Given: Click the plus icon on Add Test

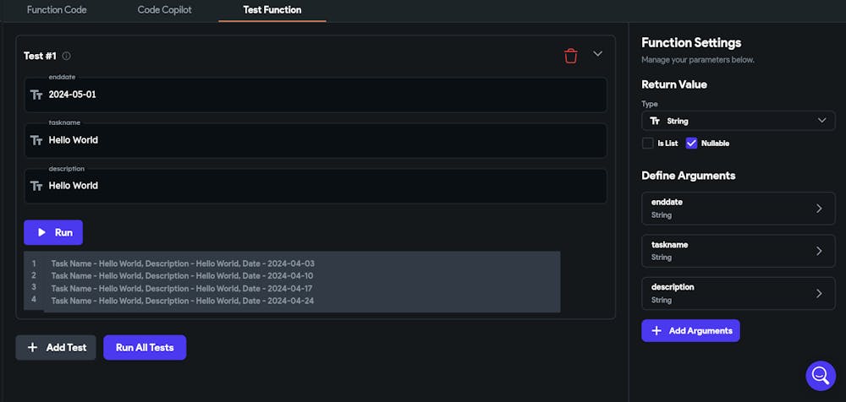Looking at the screenshot, I should tap(32, 348).
